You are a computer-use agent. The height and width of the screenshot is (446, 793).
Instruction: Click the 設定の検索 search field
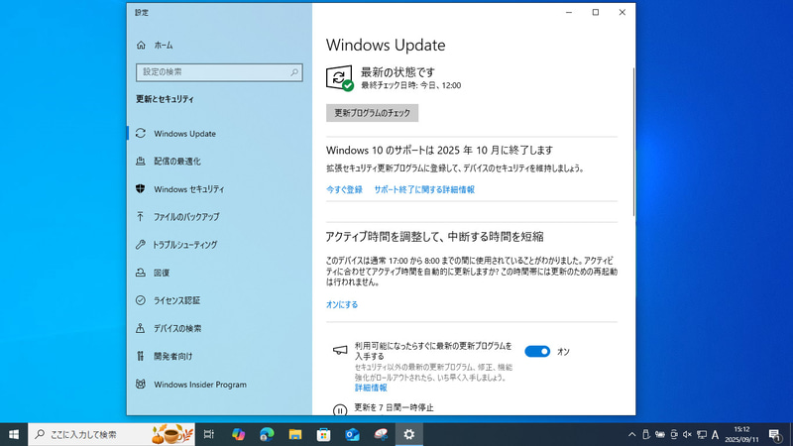coord(219,72)
